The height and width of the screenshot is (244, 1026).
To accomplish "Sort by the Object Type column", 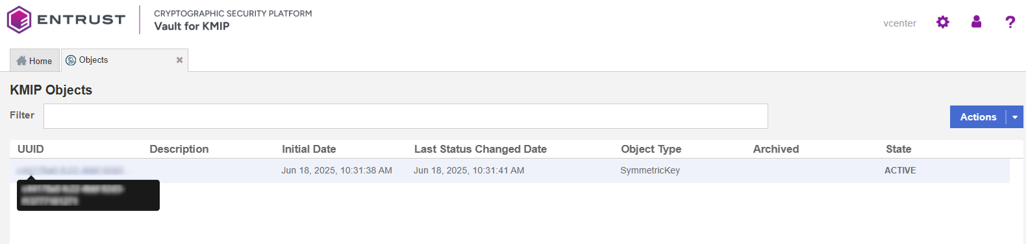I will [651, 149].
